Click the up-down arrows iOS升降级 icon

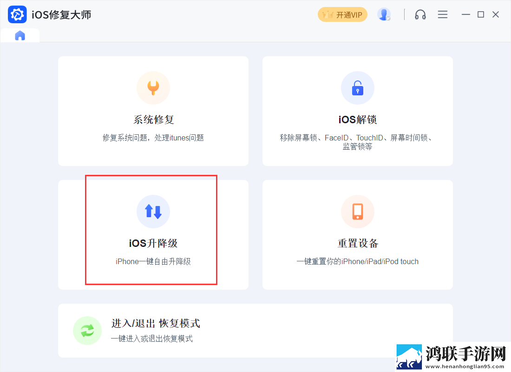153,212
